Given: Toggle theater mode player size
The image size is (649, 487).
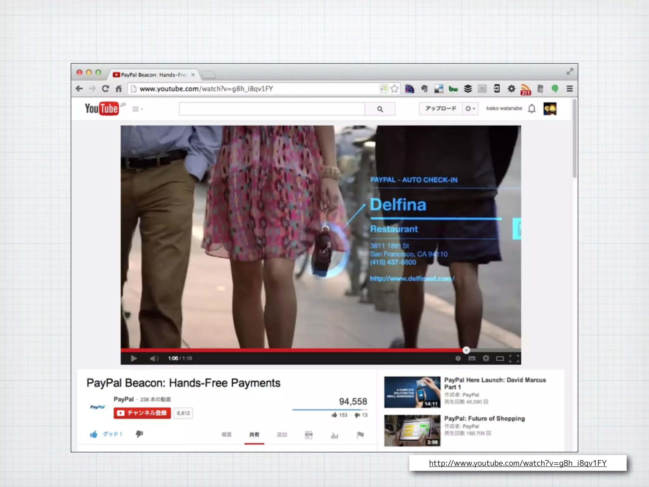Looking at the screenshot, I should tap(500, 358).
